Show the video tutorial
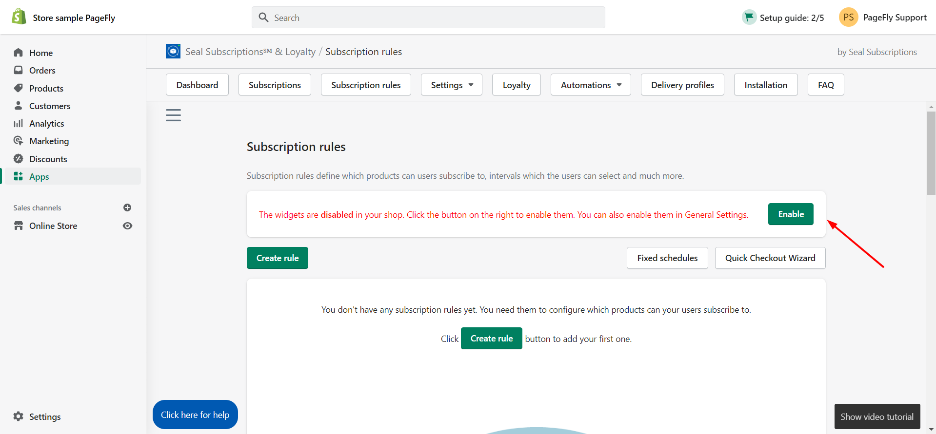Image resolution: width=936 pixels, height=434 pixels. [x=877, y=416]
